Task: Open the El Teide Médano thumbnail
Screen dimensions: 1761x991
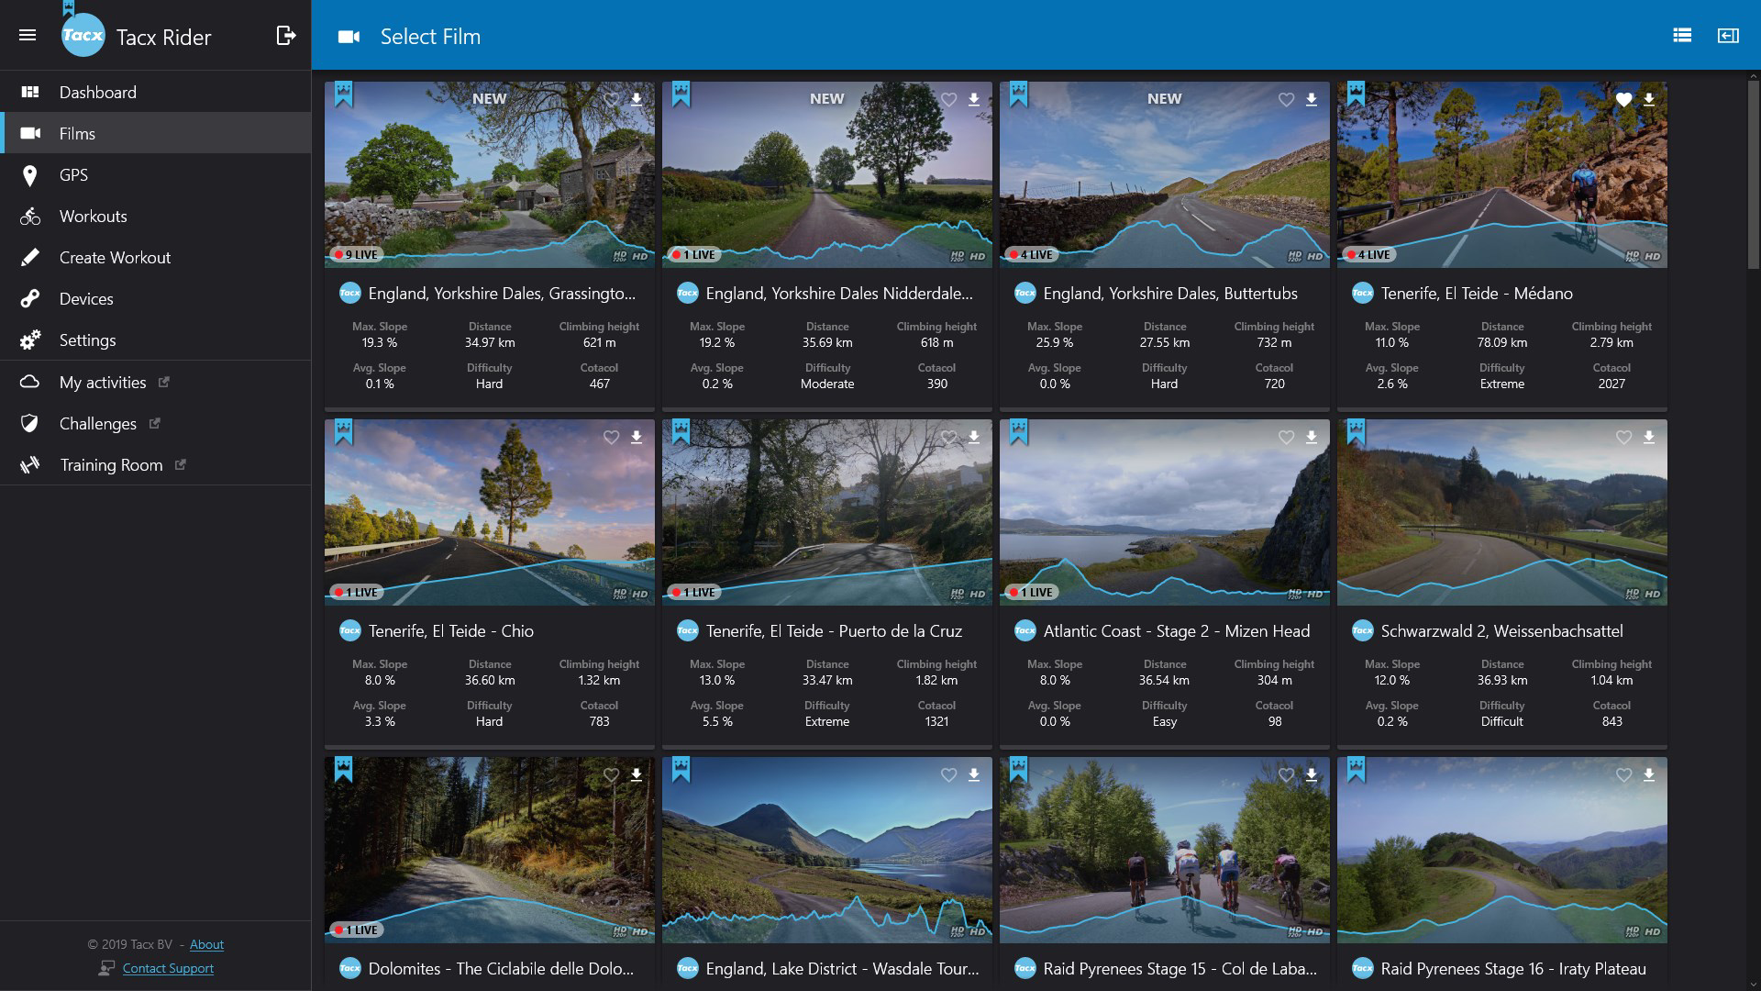Action: click(1502, 174)
